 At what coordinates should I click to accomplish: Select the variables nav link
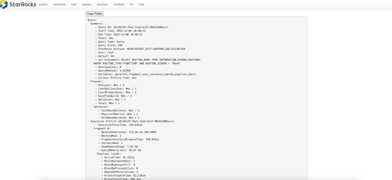(119, 4)
